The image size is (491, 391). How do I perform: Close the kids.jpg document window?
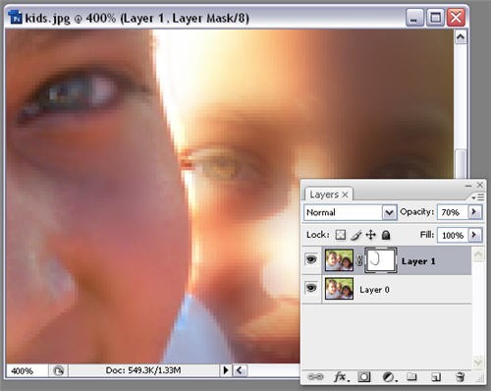point(456,18)
